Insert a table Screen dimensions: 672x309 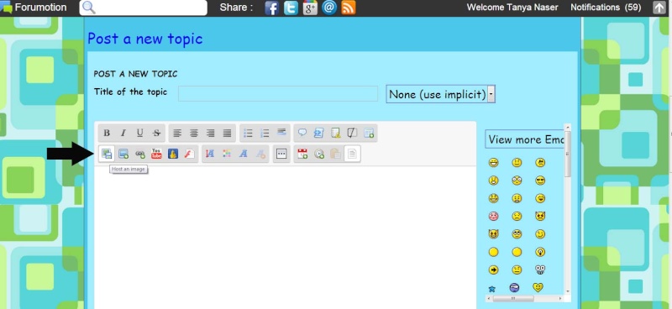pos(369,134)
